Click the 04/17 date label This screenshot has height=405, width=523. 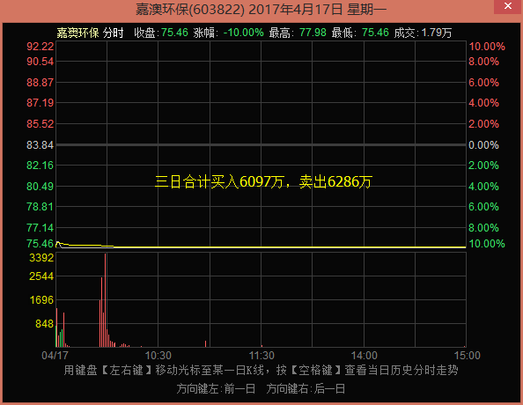(x=55, y=356)
